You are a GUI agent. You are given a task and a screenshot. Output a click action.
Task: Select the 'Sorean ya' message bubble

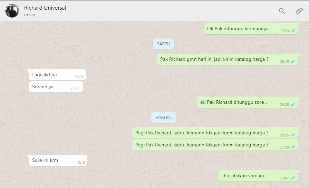(56, 87)
